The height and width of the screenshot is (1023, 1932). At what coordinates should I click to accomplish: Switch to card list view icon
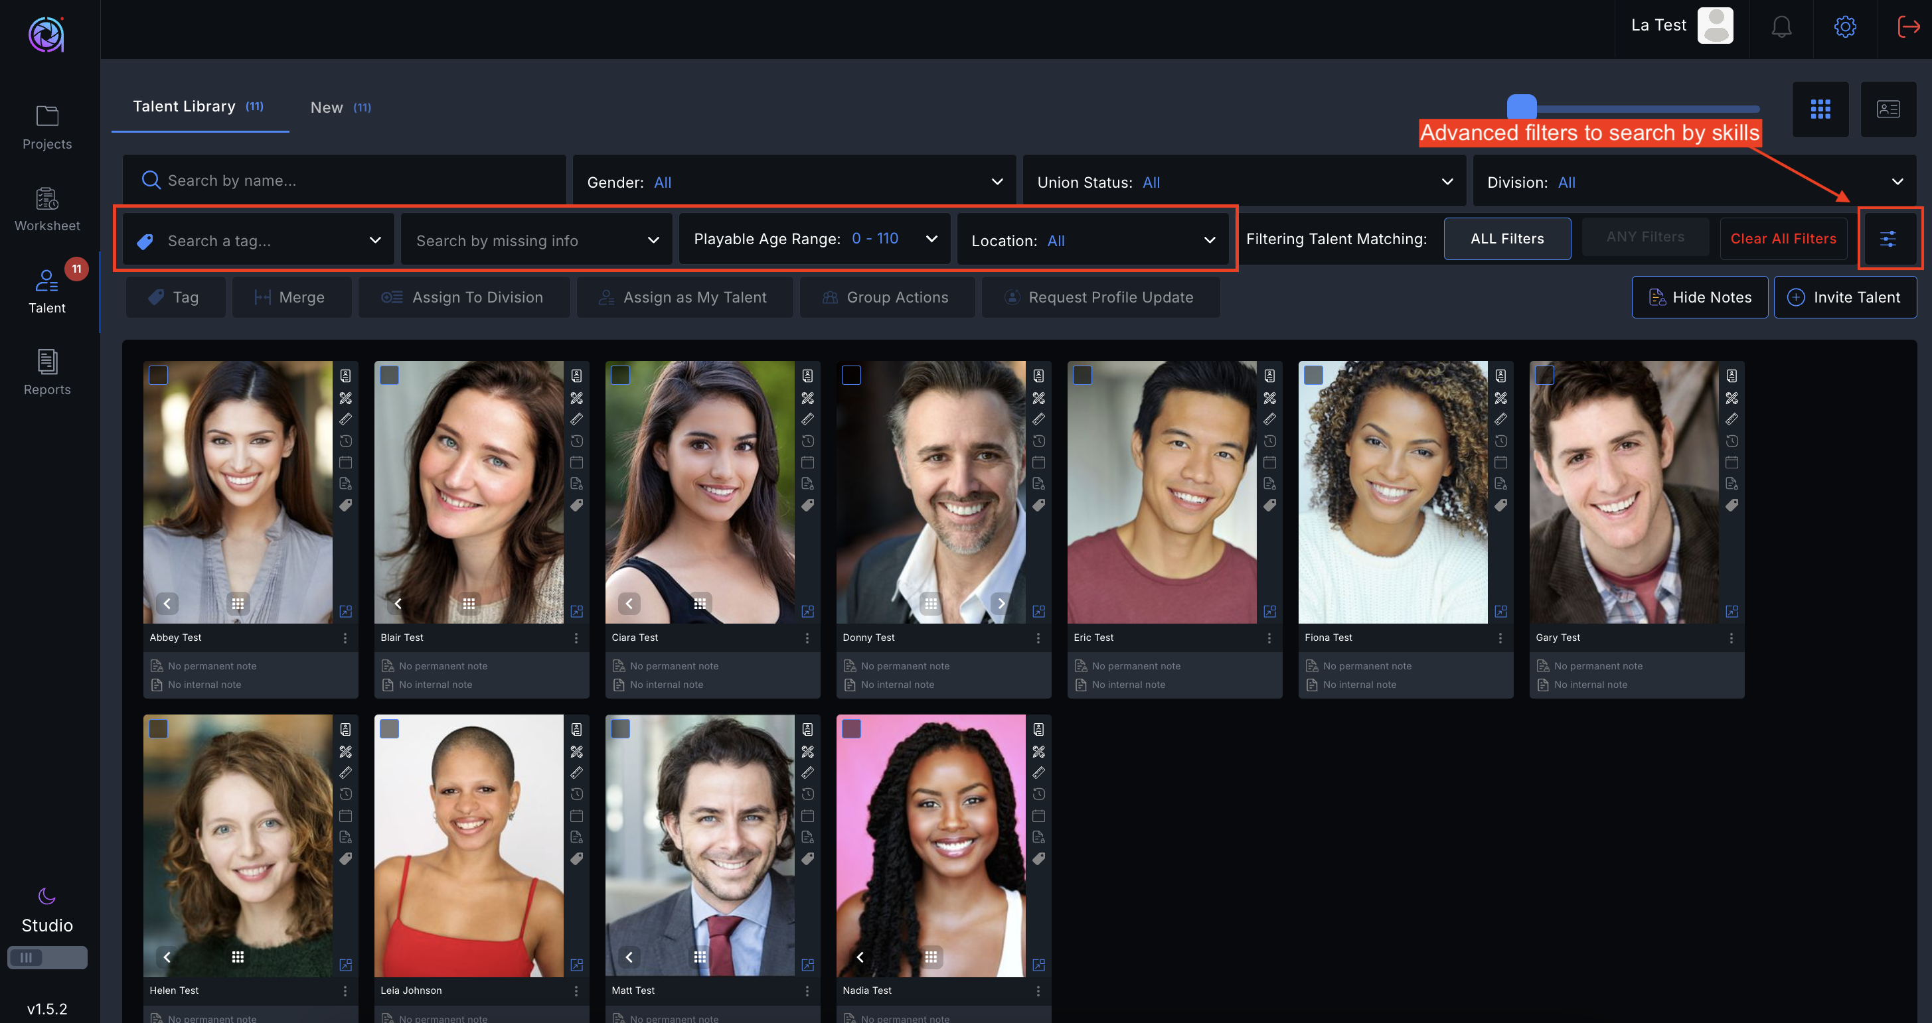coord(1888,109)
